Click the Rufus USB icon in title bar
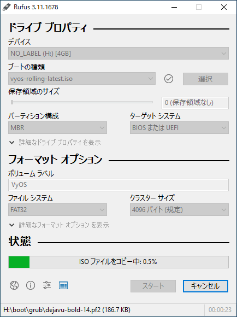237x317 pixels. point(7,7)
